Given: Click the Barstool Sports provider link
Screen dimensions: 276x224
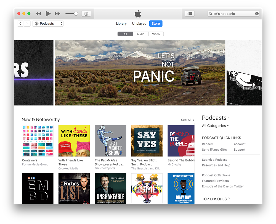Looking at the screenshot, I should pos(105,168).
